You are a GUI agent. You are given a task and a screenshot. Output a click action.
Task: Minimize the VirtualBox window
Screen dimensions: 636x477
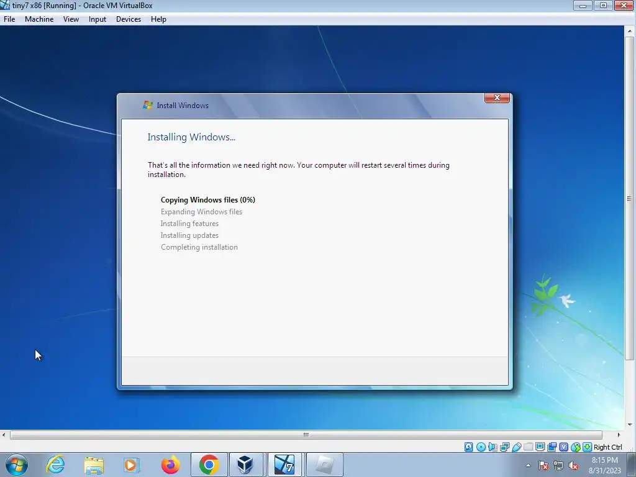(x=583, y=6)
